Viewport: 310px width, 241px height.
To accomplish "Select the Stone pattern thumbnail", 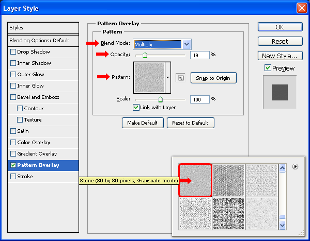I will pos(195,180).
